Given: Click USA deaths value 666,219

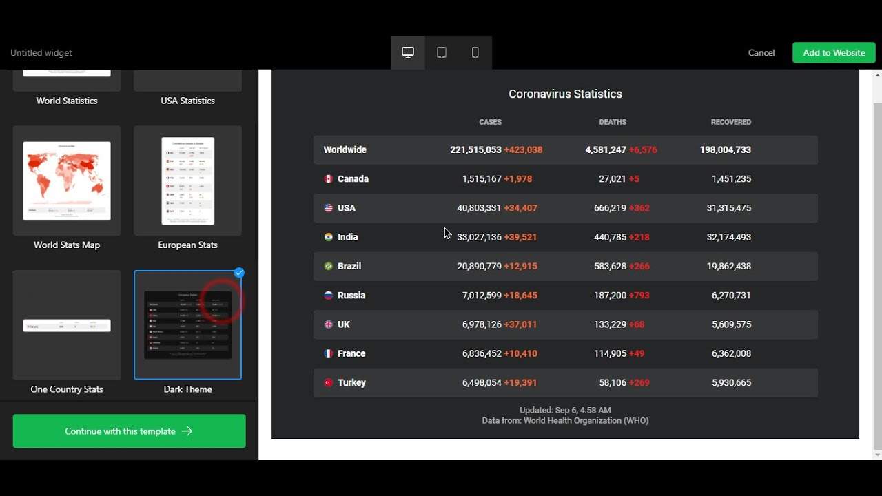Looking at the screenshot, I should coord(610,208).
